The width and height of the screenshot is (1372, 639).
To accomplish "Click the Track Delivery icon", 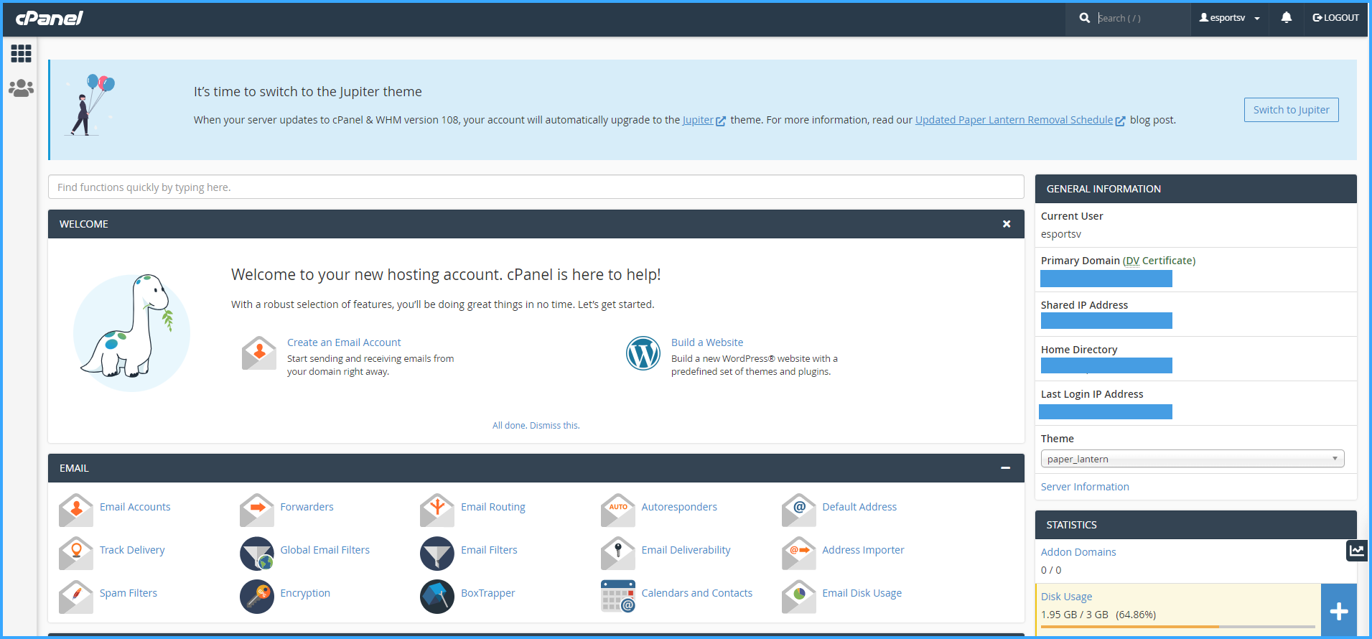I will pyautogui.click(x=76, y=553).
